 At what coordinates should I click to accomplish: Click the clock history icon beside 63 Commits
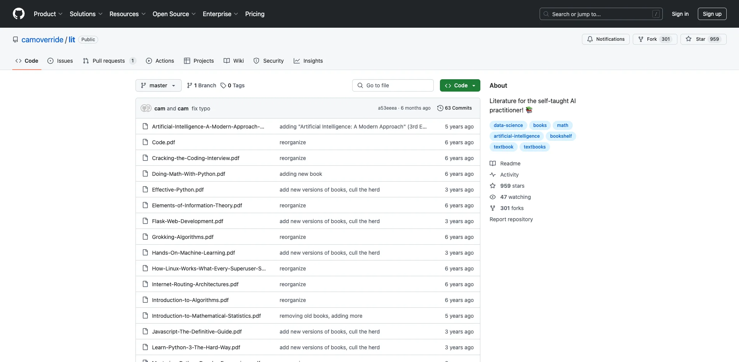[440, 108]
